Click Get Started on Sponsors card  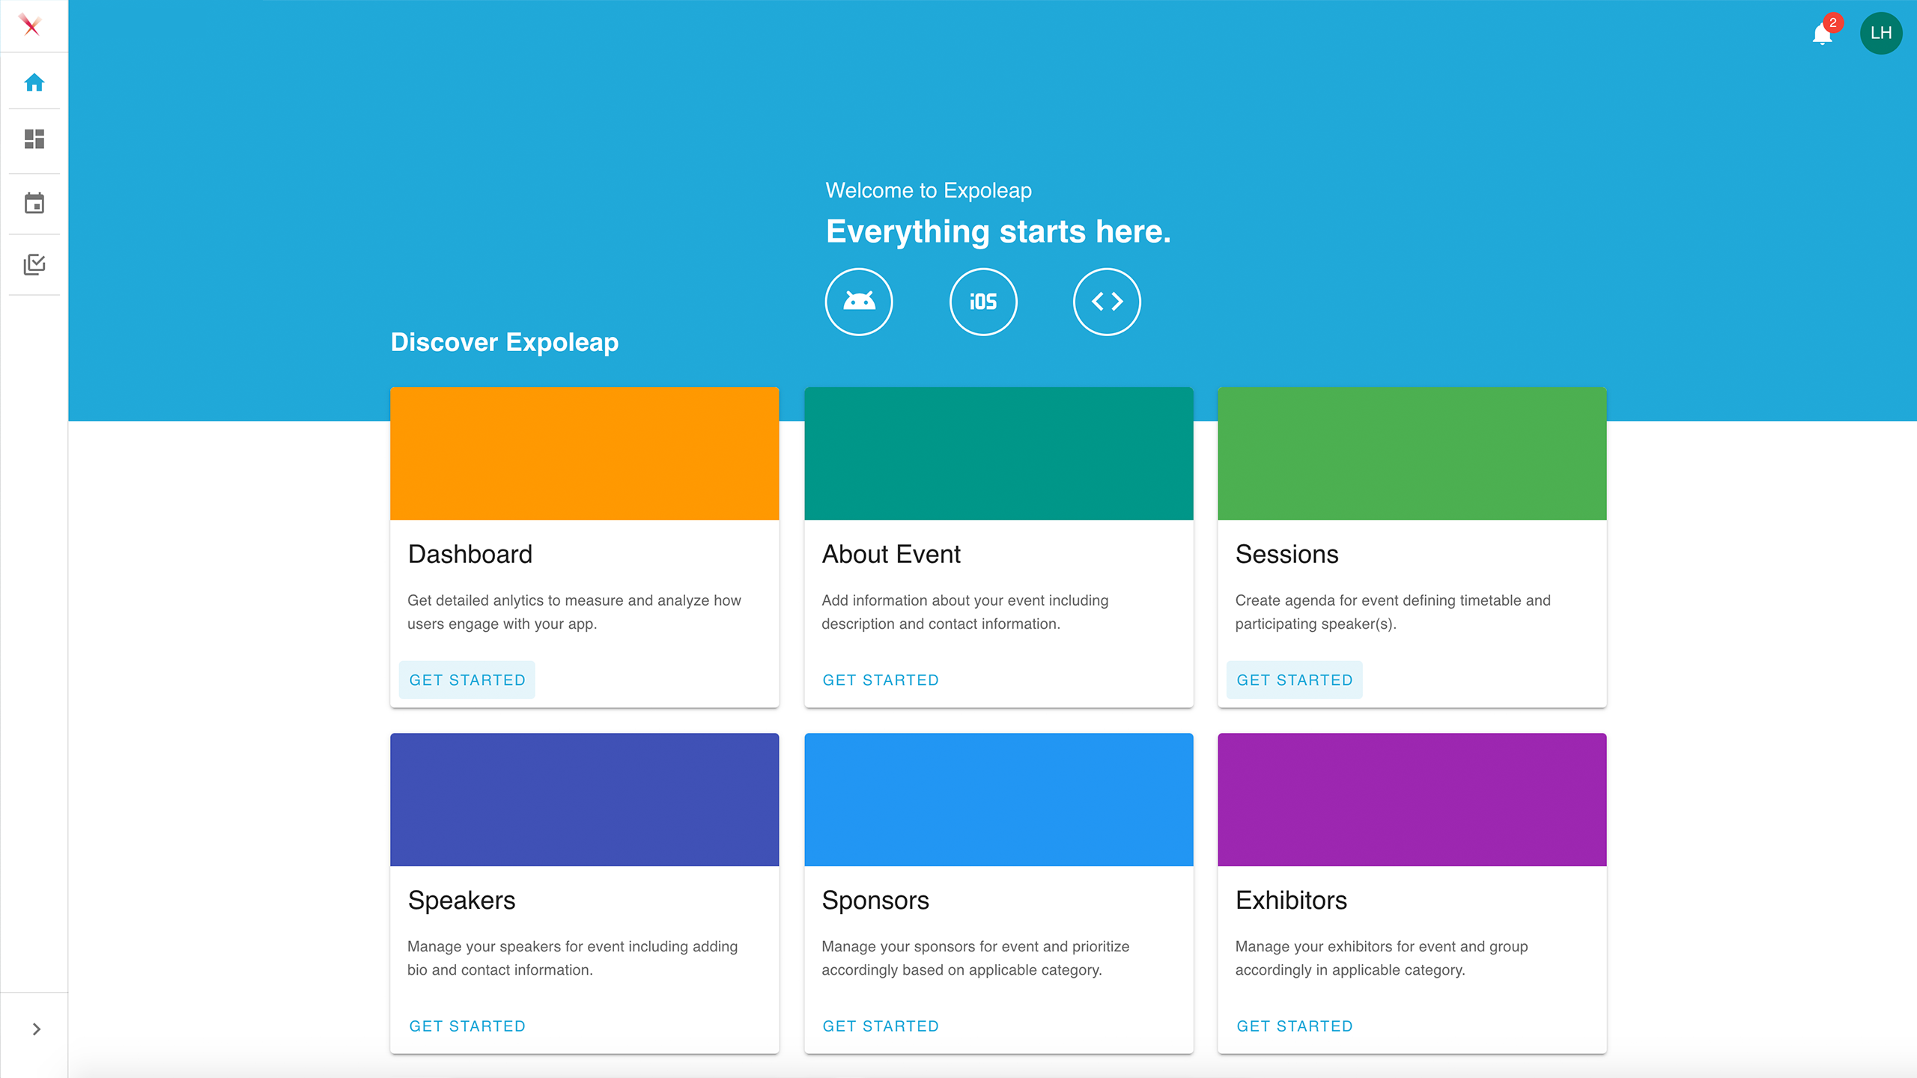[x=881, y=1026]
